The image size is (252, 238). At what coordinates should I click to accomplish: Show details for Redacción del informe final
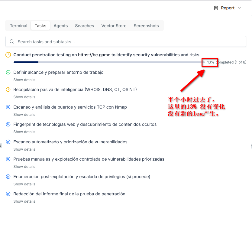pyautogui.click(x=24, y=201)
